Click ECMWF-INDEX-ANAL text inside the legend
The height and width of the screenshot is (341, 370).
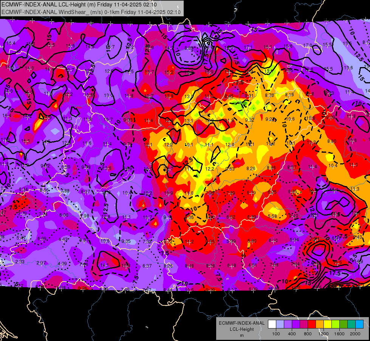tap(242, 323)
